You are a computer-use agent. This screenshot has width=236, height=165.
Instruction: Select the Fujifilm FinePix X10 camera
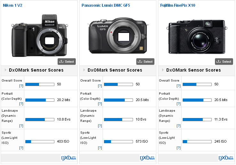pyautogui.click(x=224, y=62)
